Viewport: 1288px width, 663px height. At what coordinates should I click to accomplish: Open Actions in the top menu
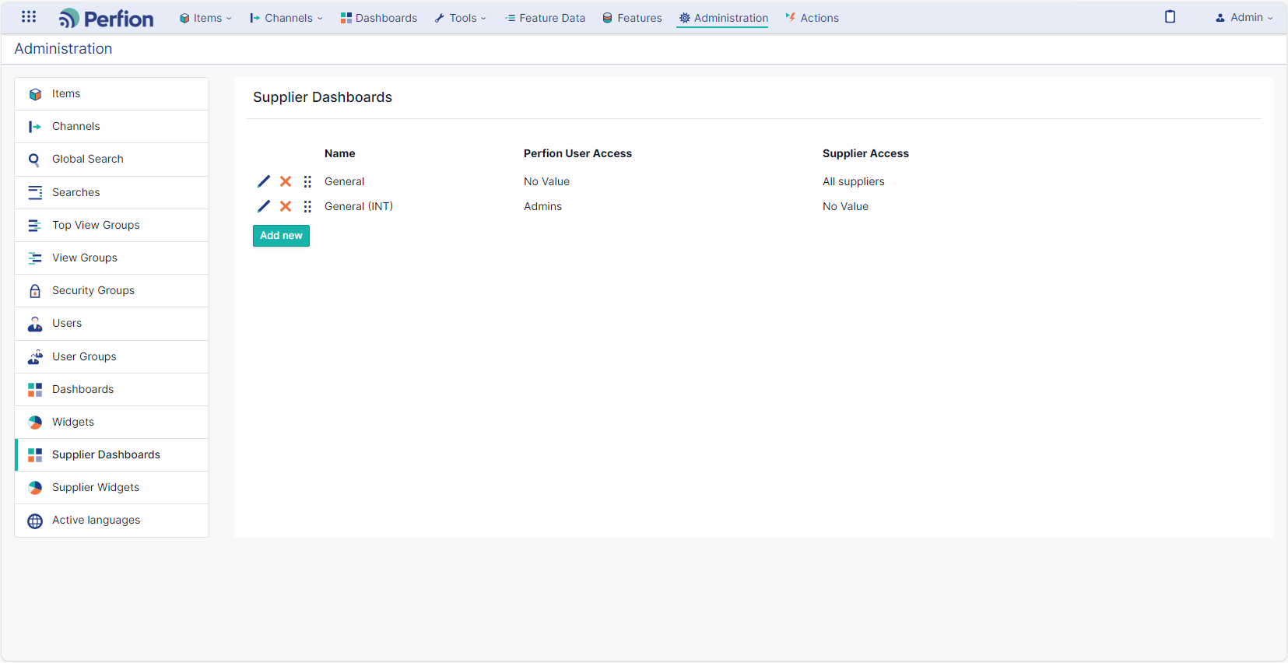812,18
